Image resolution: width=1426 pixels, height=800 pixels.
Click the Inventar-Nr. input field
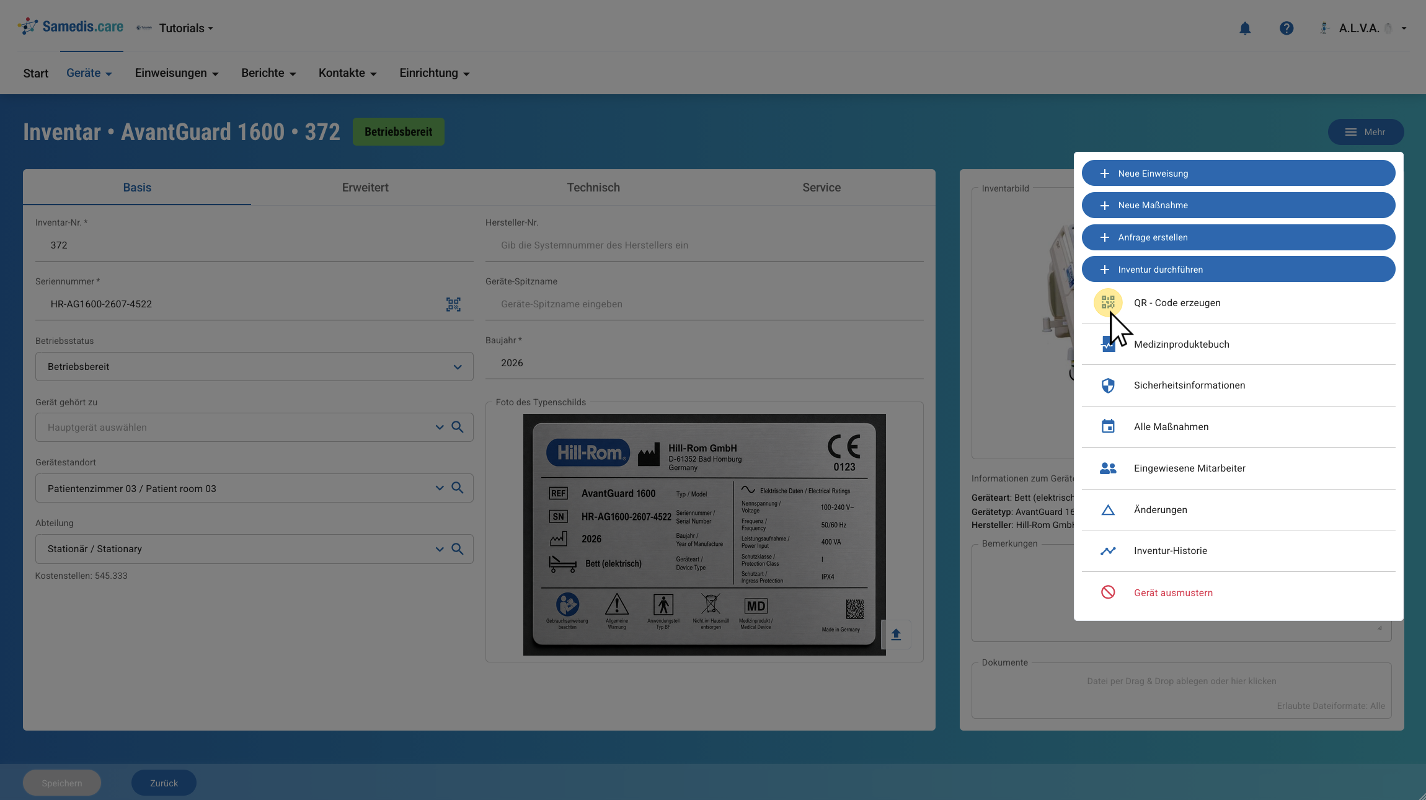pyautogui.click(x=254, y=245)
